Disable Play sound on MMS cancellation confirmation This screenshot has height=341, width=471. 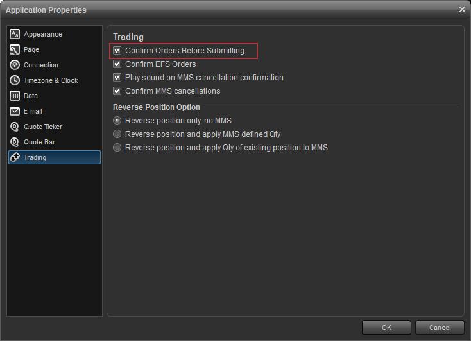[117, 78]
